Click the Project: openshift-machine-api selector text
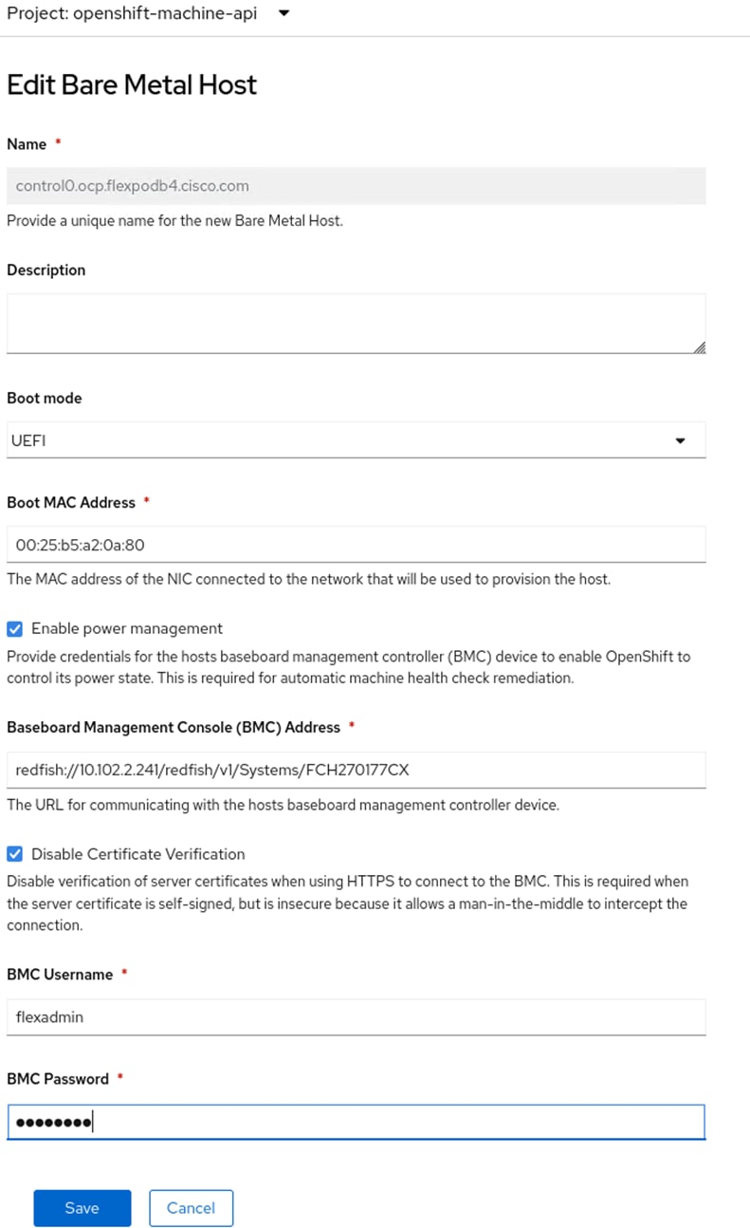Viewport: 750px width, 1228px height. (132, 14)
